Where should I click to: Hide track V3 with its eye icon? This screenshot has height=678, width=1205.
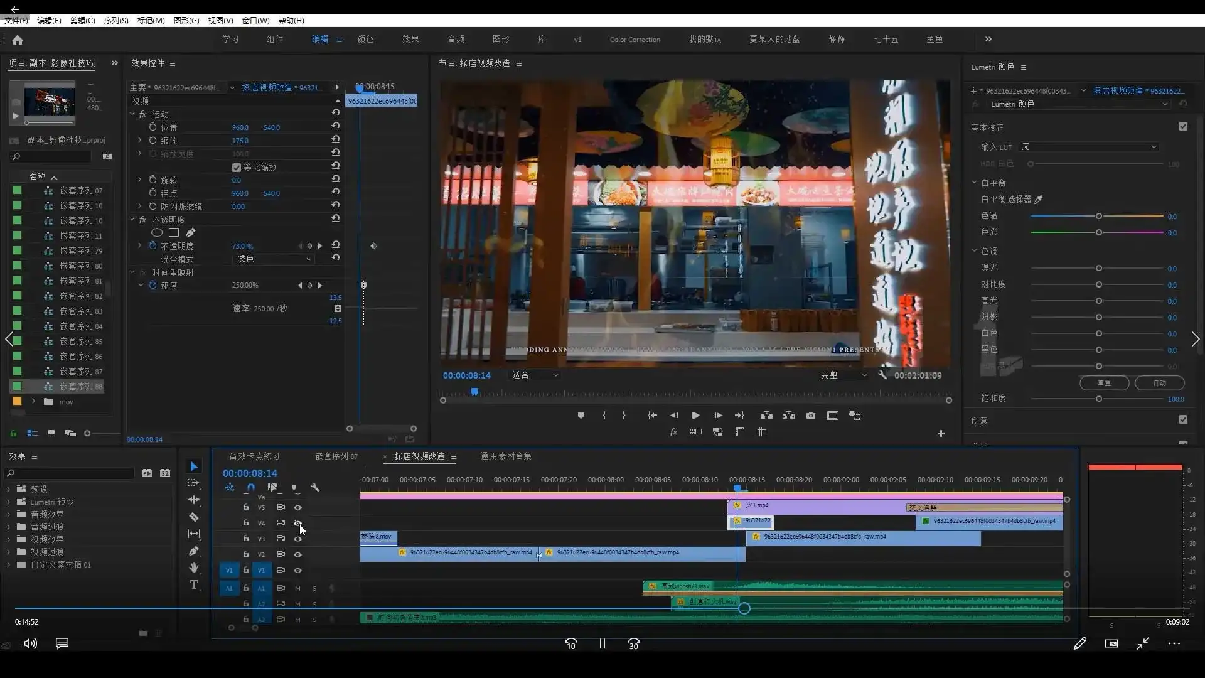(x=298, y=539)
